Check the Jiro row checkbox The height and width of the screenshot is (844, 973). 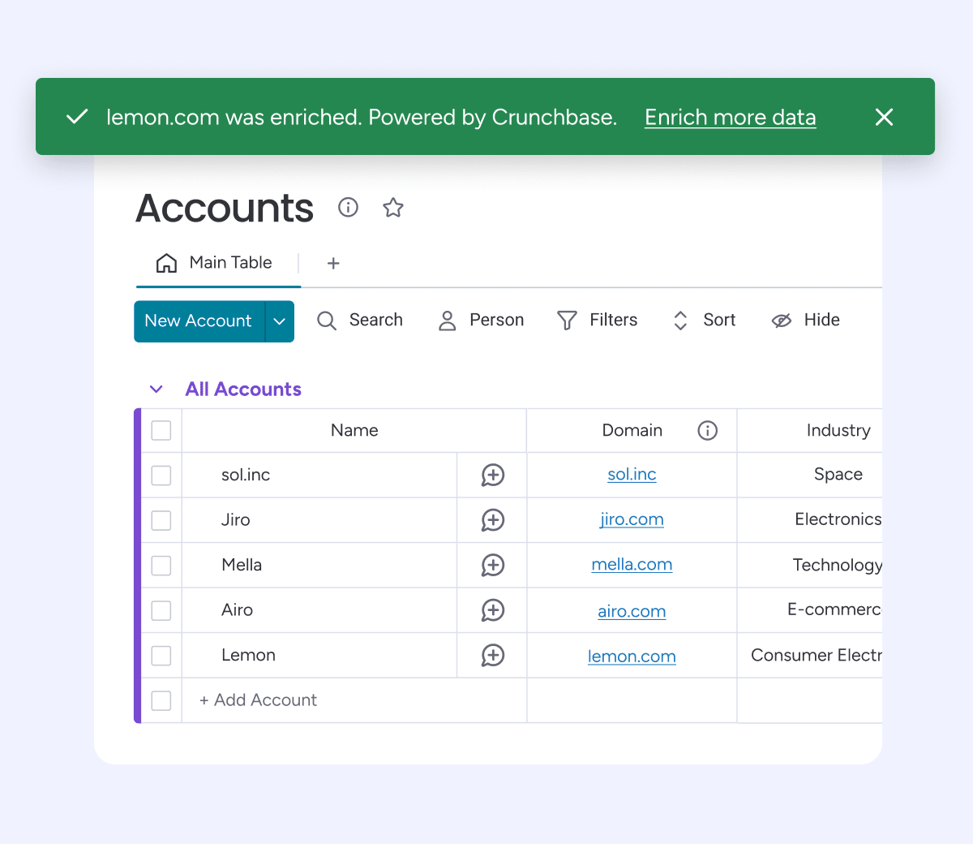coord(161,520)
